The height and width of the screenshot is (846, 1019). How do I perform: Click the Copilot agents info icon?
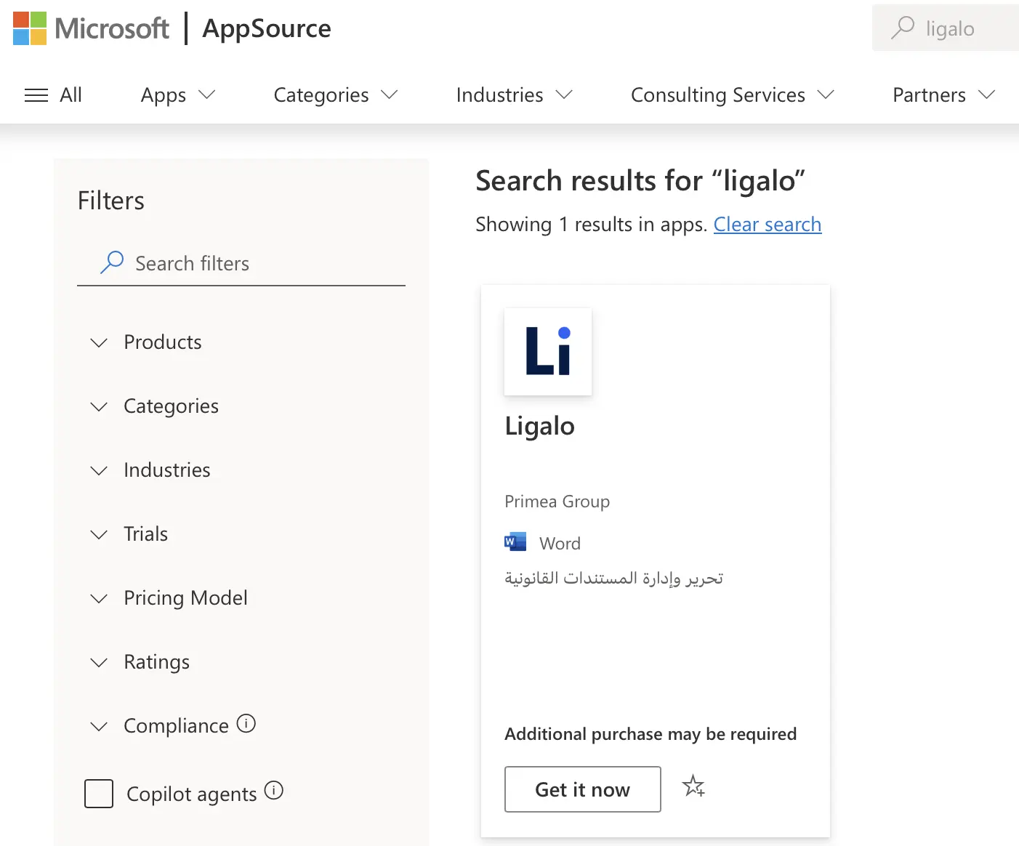pyautogui.click(x=274, y=791)
